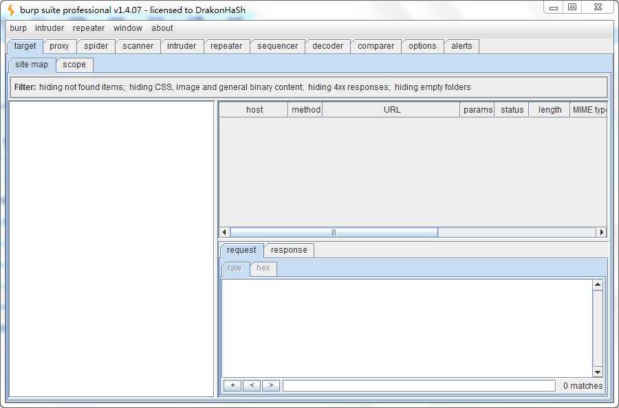Switch to the options tab
The image size is (619, 408).
click(x=422, y=46)
